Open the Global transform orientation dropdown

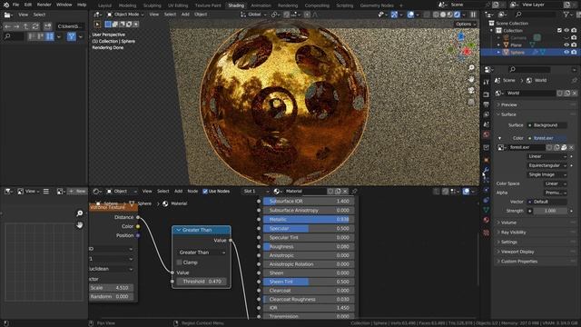pos(253,15)
